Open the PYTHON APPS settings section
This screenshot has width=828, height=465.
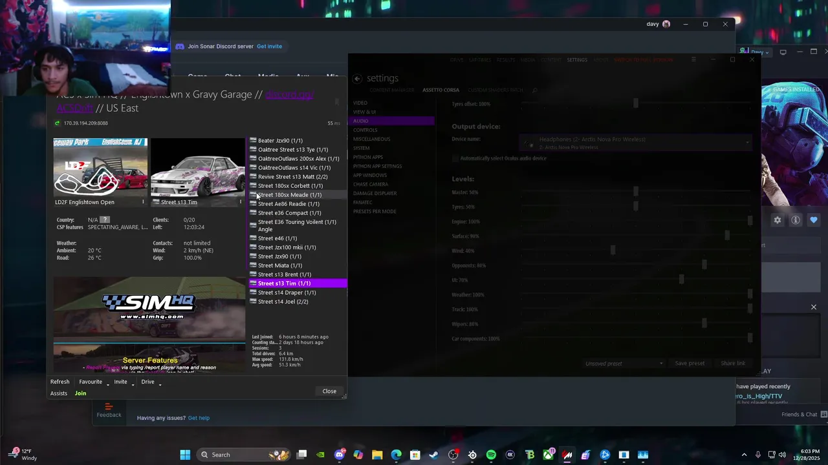coord(368,157)
